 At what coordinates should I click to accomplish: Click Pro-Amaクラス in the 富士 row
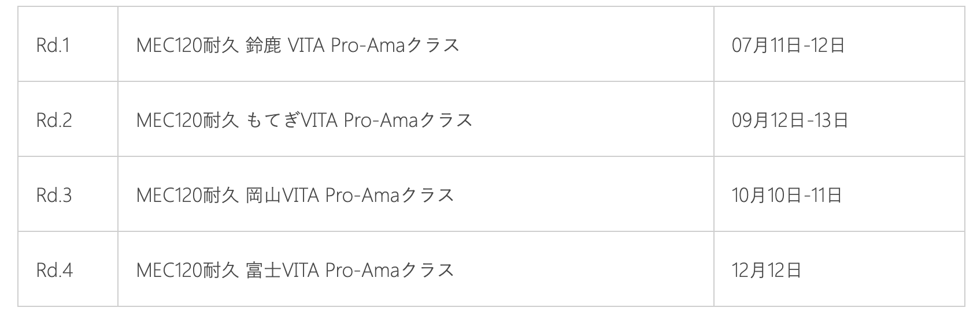tap(390, 270)
